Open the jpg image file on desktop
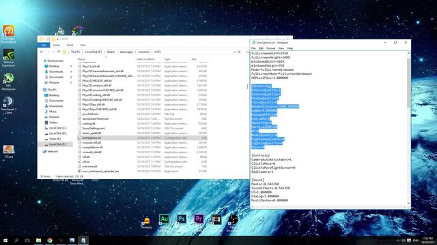This screenshot has width=437, height=245. click(x=8, y=151)
